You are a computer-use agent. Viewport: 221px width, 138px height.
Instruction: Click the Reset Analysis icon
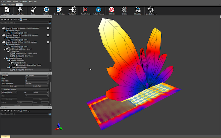coord(86,11)
